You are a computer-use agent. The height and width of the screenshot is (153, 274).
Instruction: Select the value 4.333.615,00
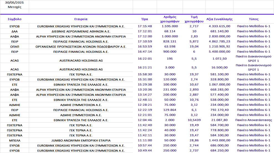pyautogui.click(x=219, y=26)
